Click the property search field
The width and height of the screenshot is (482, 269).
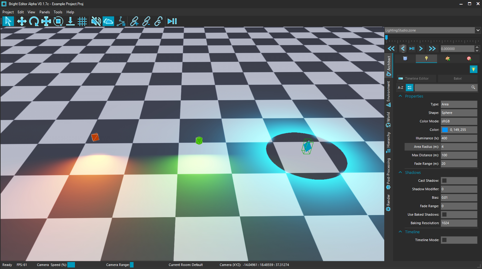[446, 88]
